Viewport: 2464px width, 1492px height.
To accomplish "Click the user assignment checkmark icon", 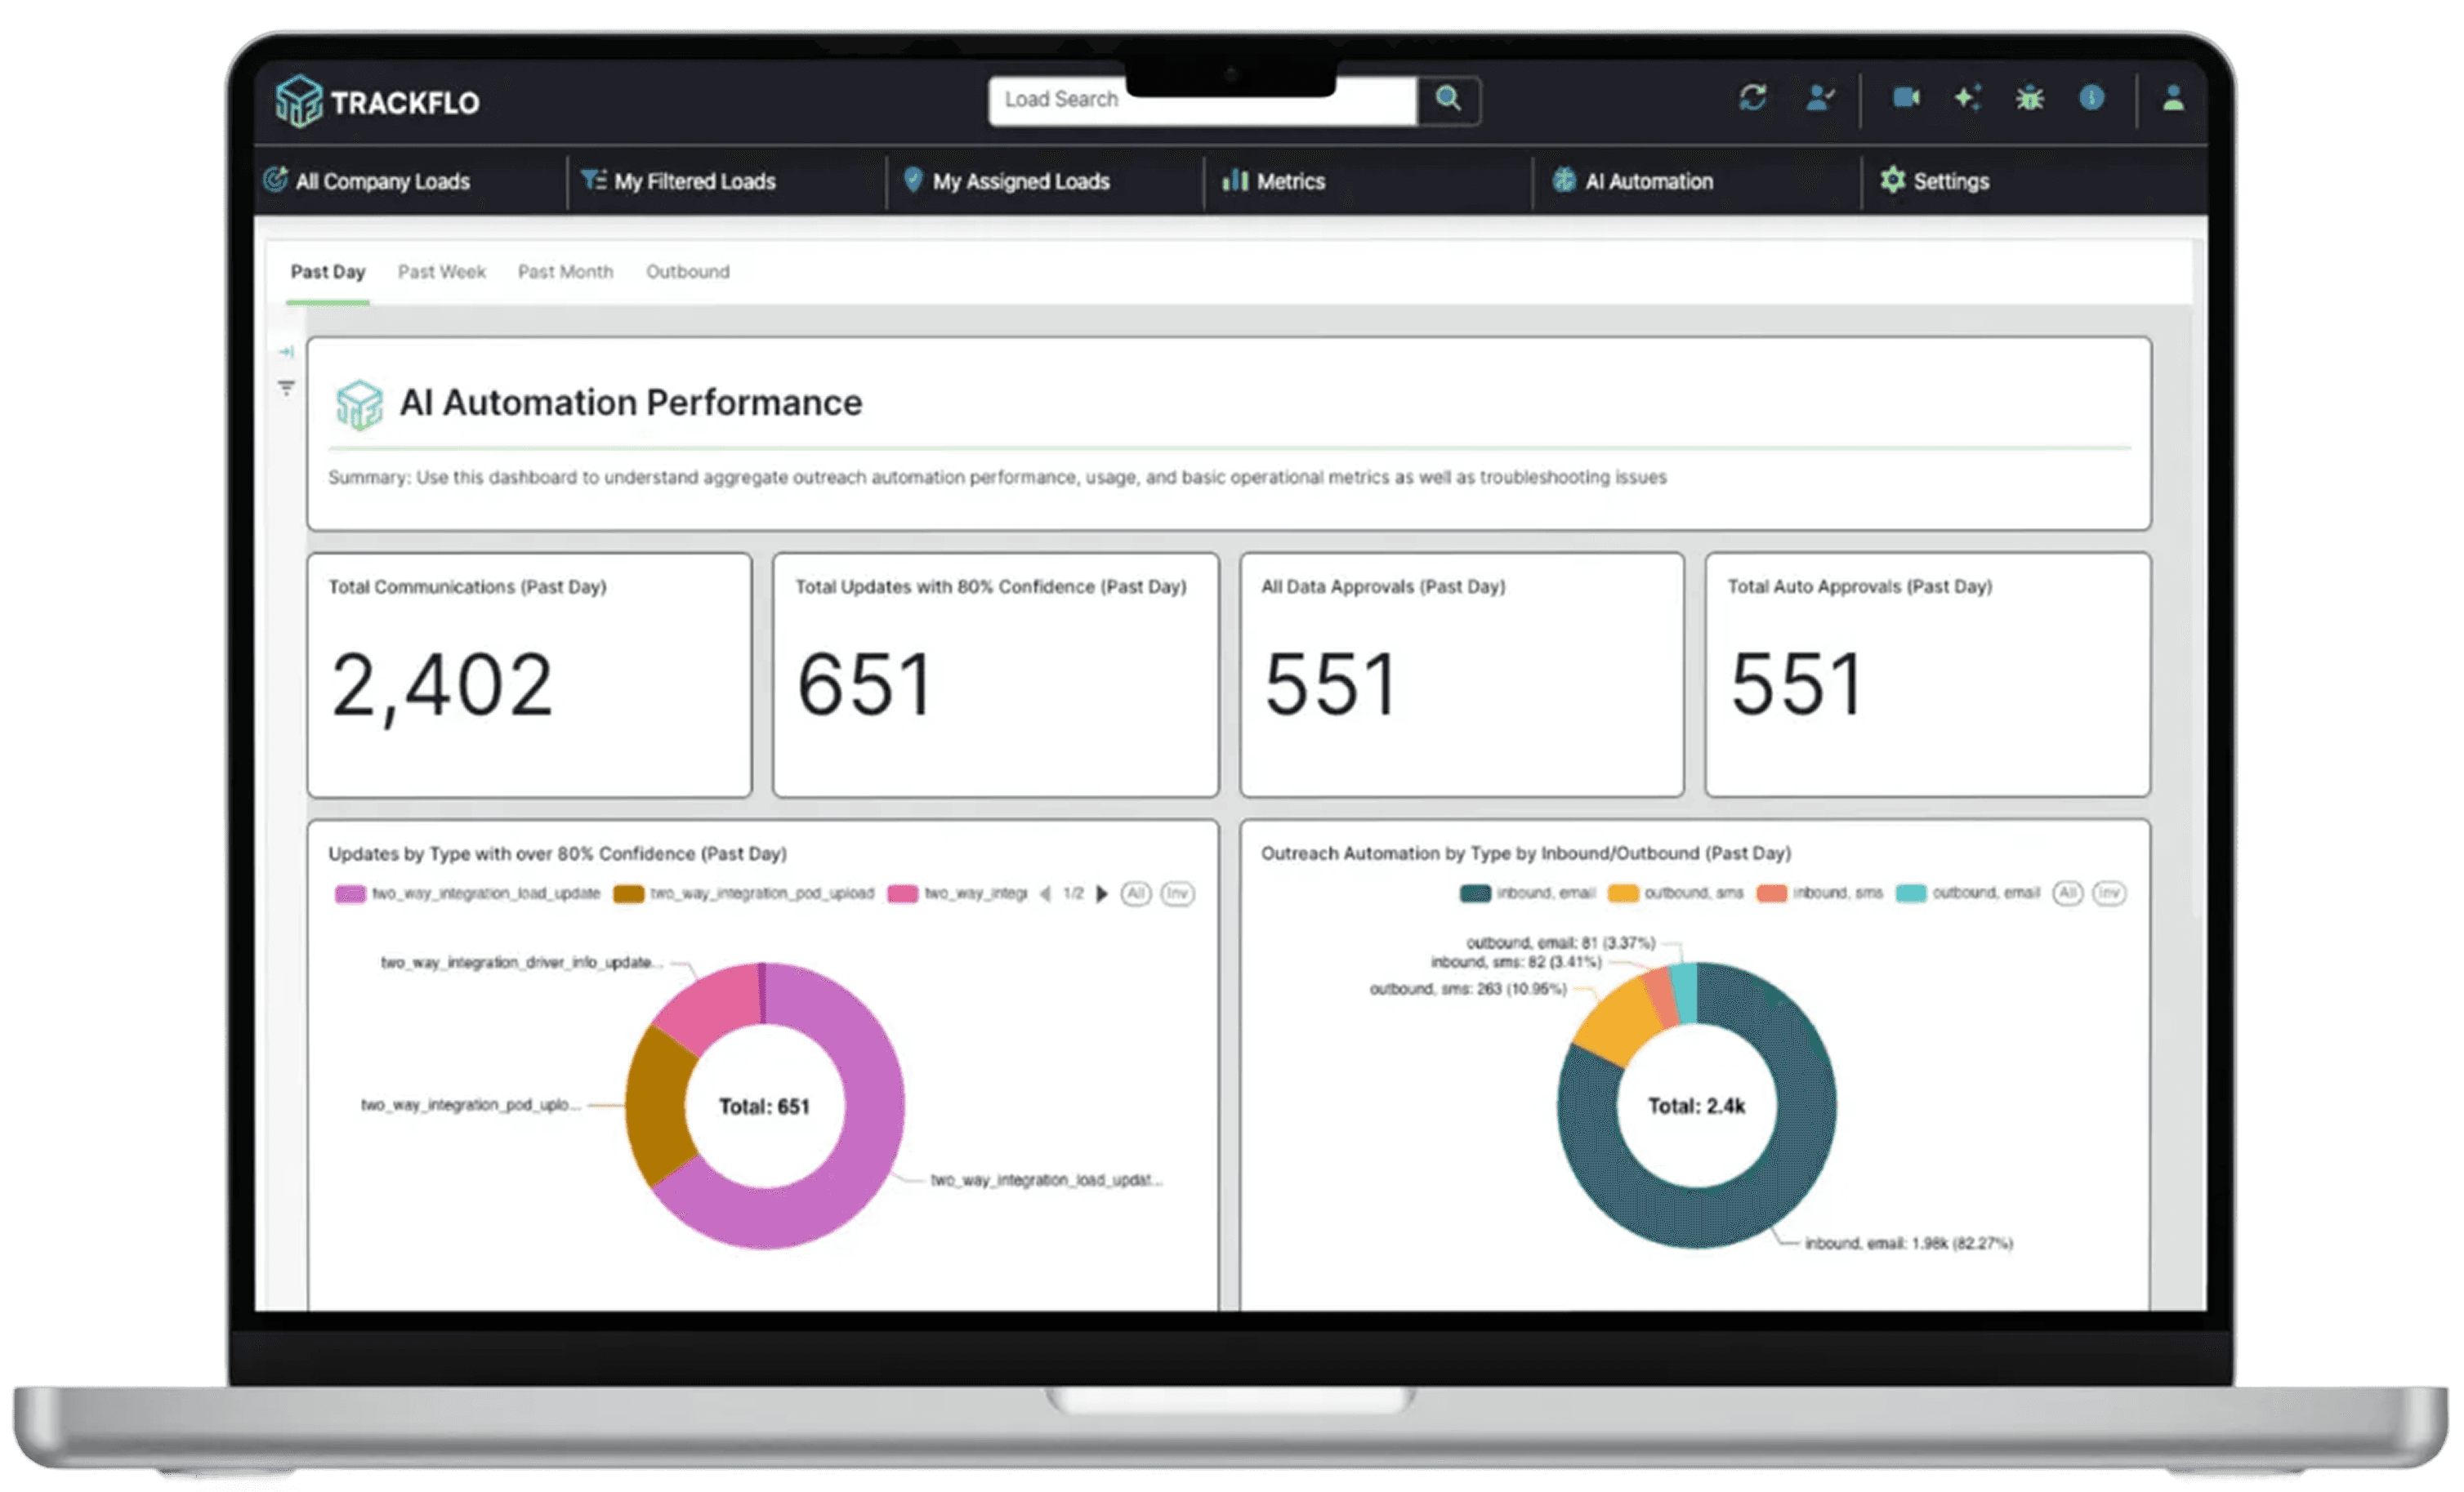I will pos(1820,98).
